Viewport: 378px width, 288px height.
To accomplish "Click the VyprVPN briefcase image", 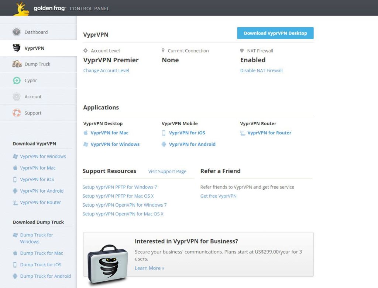I will click(108, 264).
